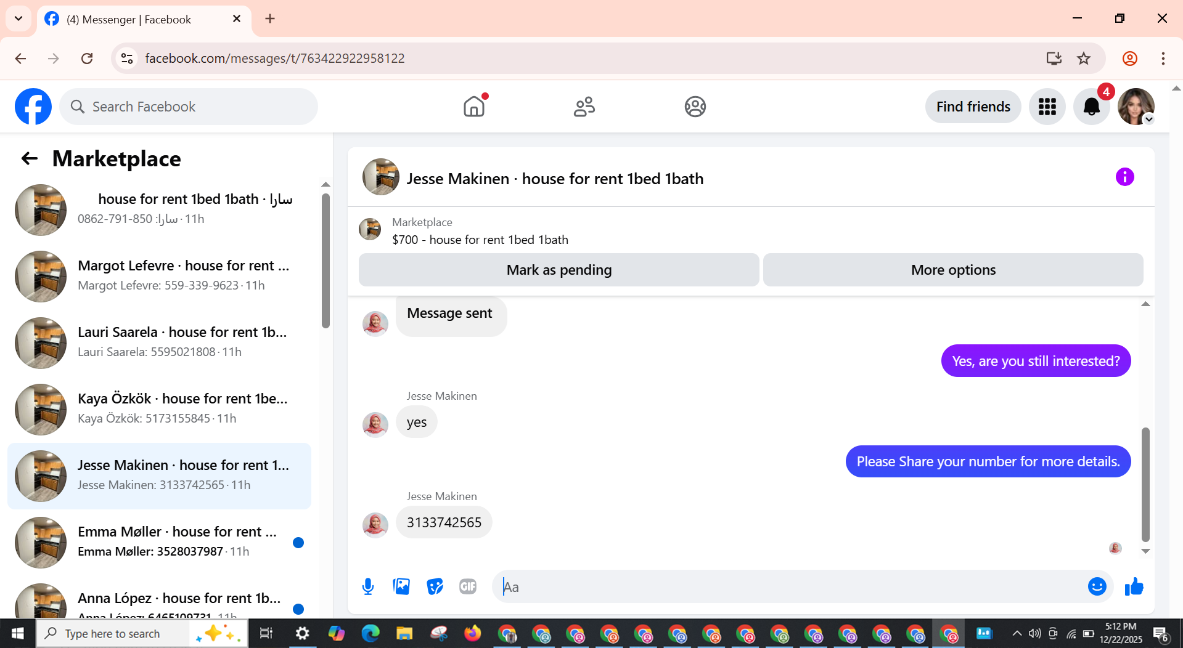This screenshot has height=648, width=1183.
Task: View site information icon in address bar
Action: (x=127, y=59)
